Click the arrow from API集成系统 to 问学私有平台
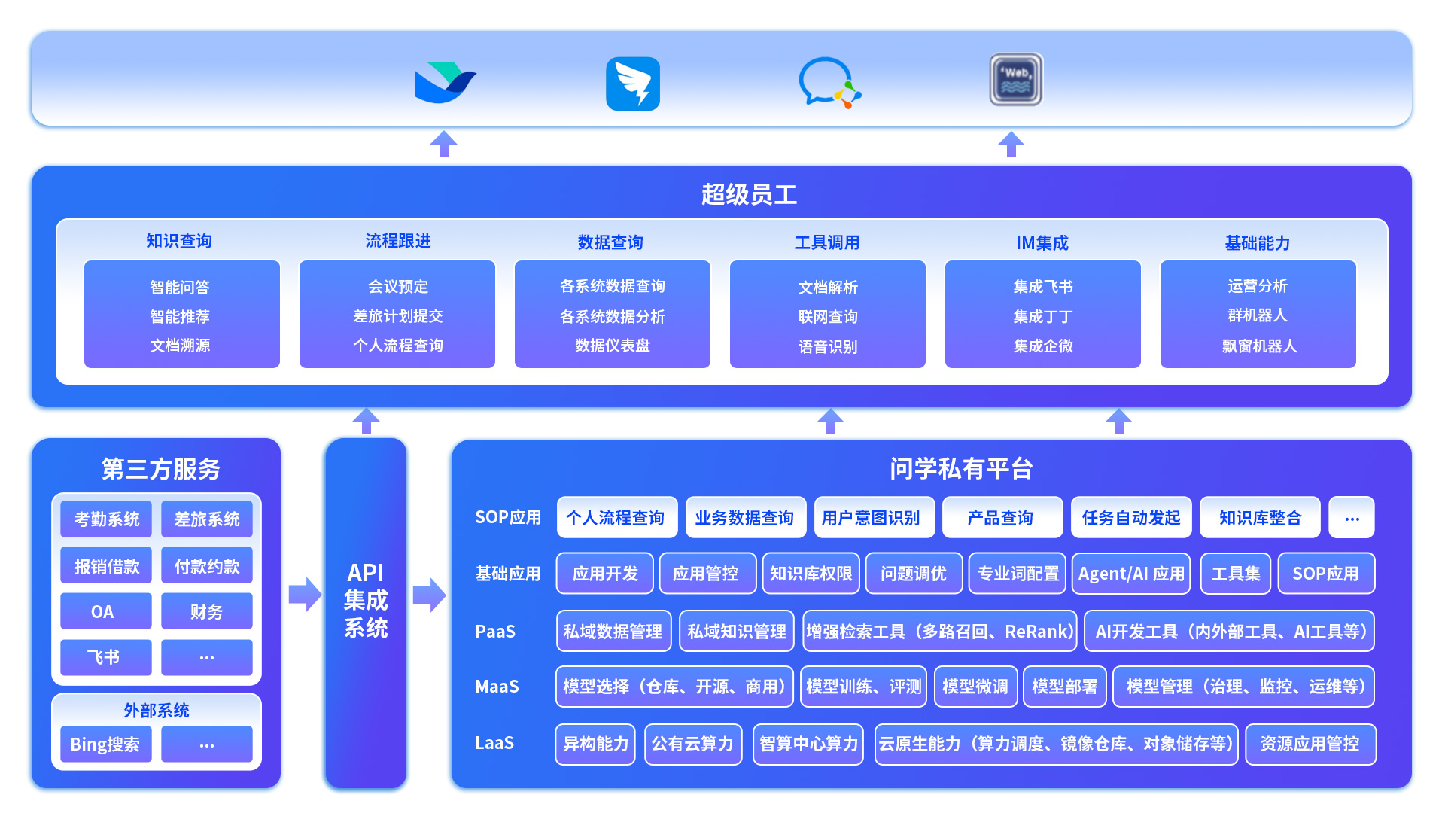Screen dimensions: 1445x813 pyautogui.click(x=429, y=595)
